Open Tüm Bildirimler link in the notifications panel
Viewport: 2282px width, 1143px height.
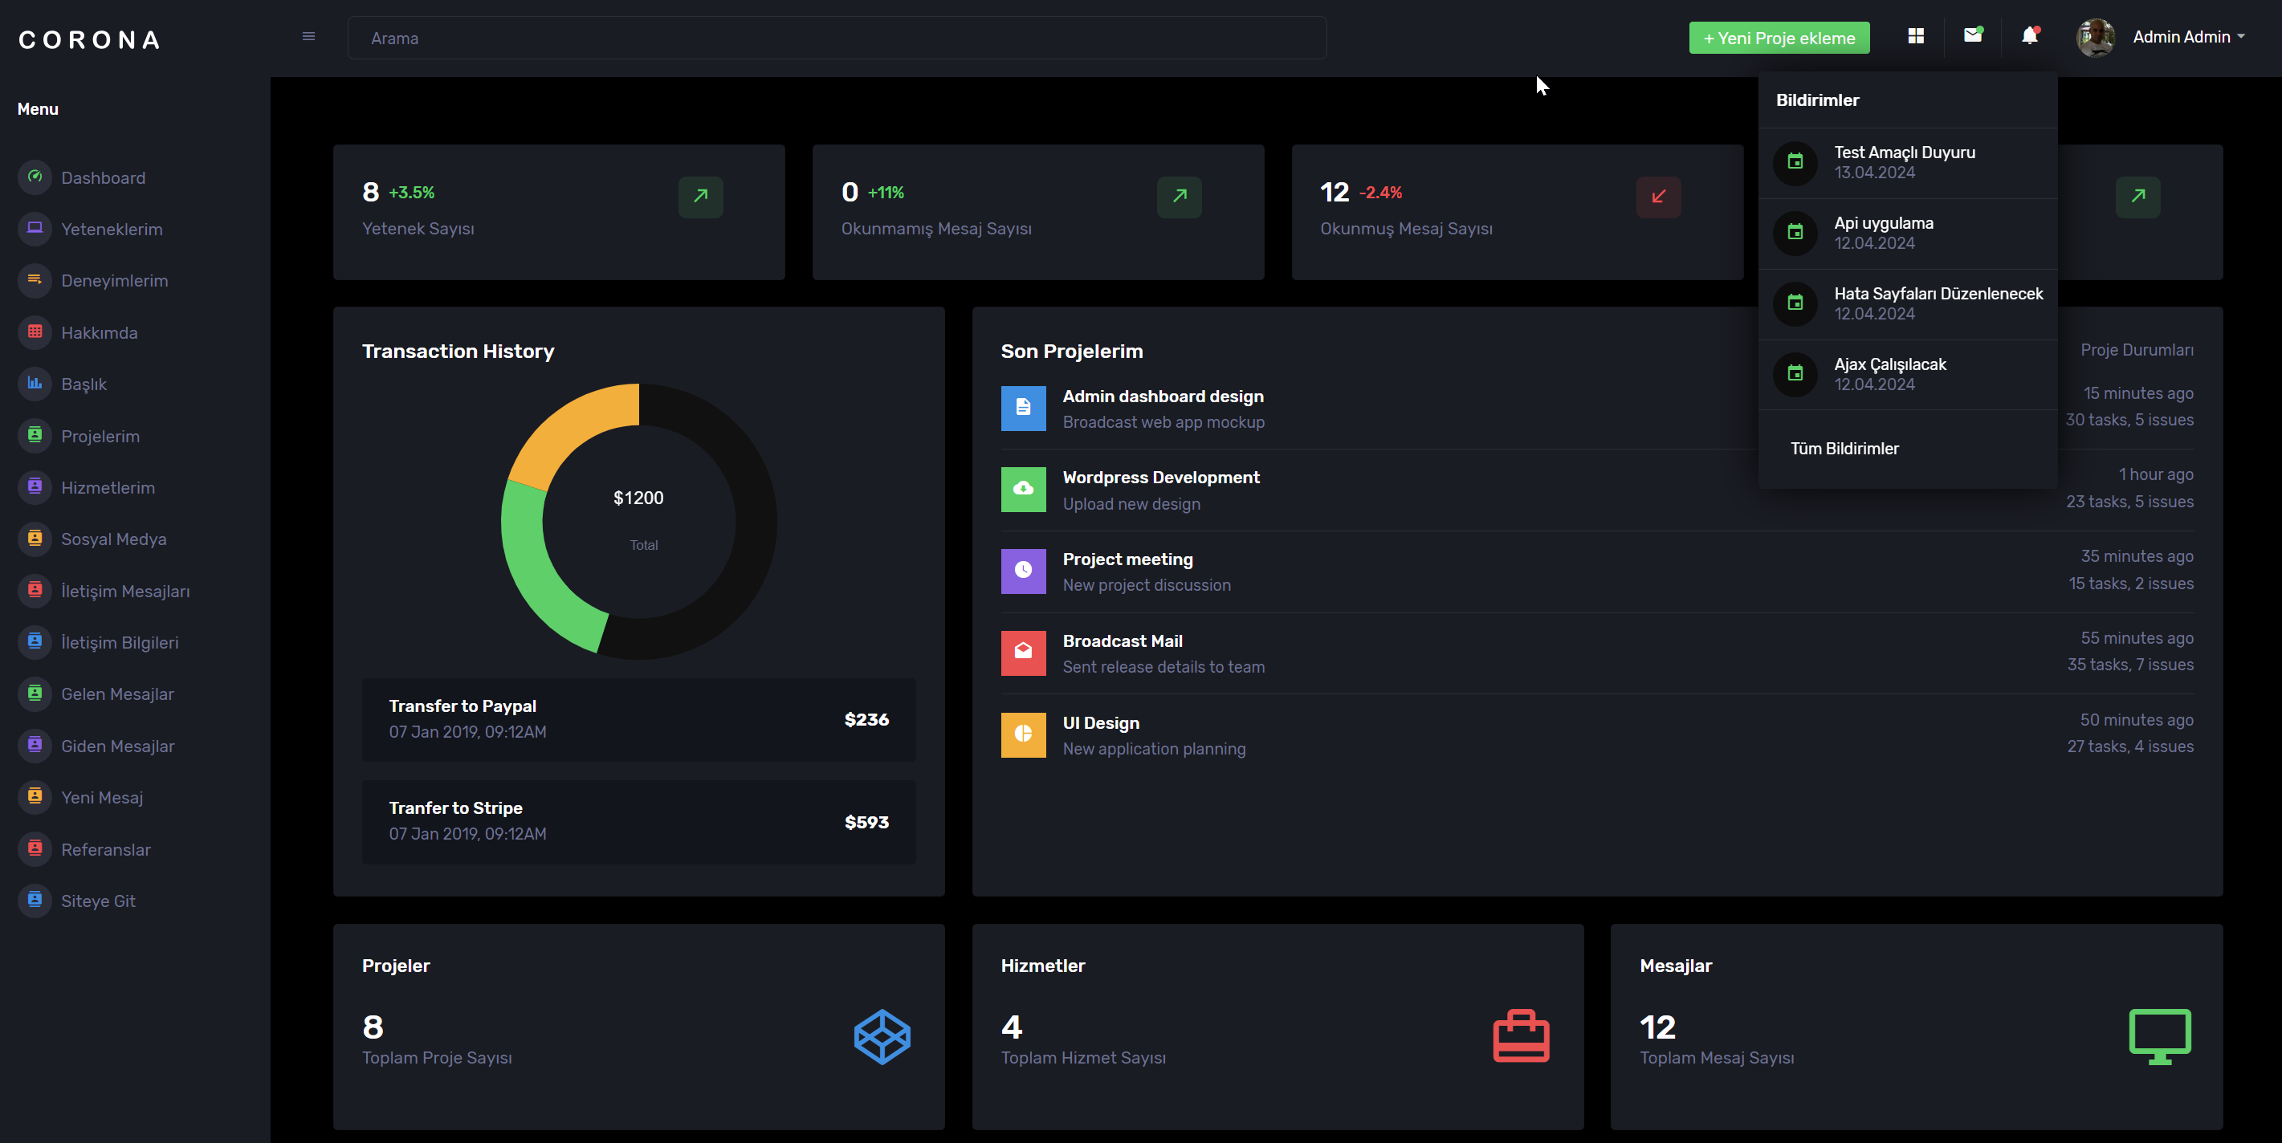(1844, 449)
